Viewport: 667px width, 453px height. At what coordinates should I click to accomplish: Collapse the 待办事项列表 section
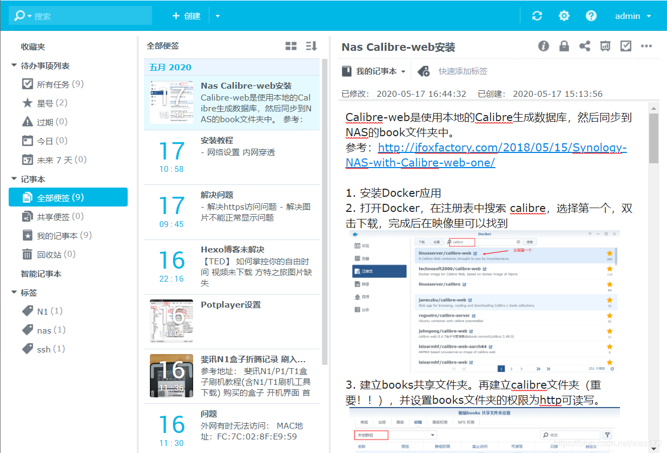tap(14, 65)
